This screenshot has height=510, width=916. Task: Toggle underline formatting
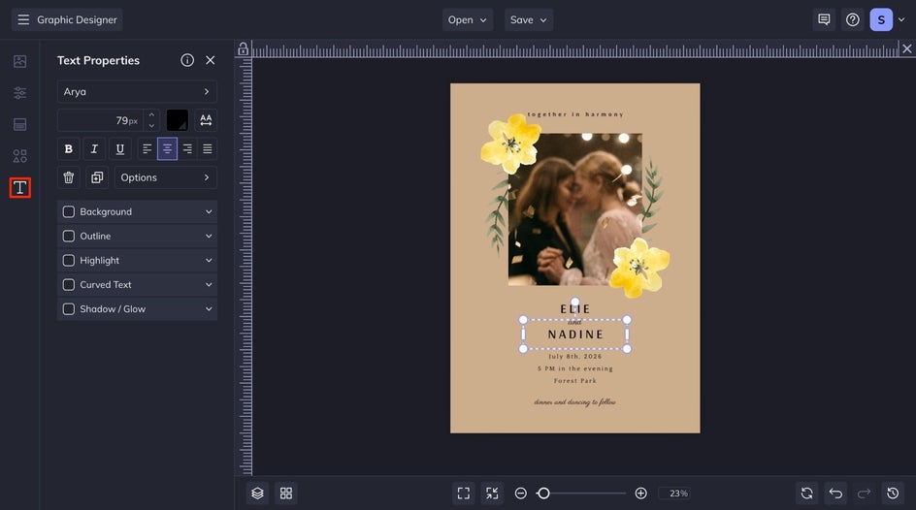[x=119, y=148]
